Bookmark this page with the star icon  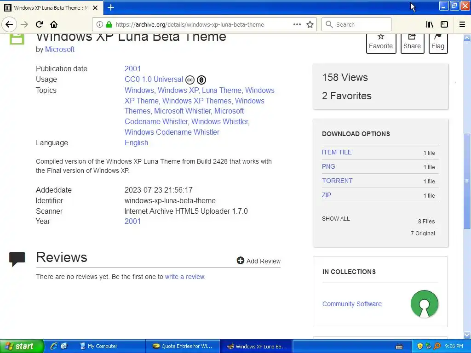[310, 24]
